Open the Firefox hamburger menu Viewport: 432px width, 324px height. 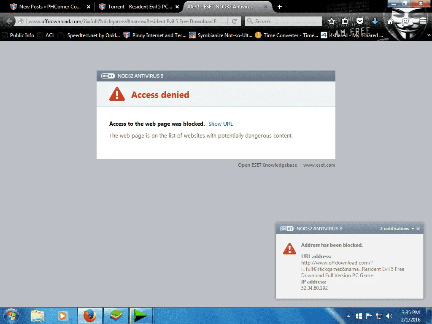(423, 21)
